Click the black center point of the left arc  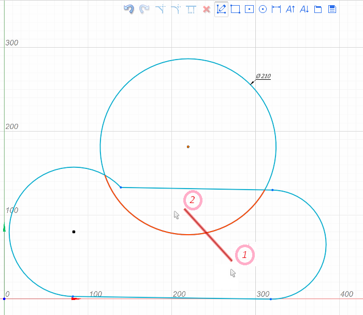[x=74, y=232]
